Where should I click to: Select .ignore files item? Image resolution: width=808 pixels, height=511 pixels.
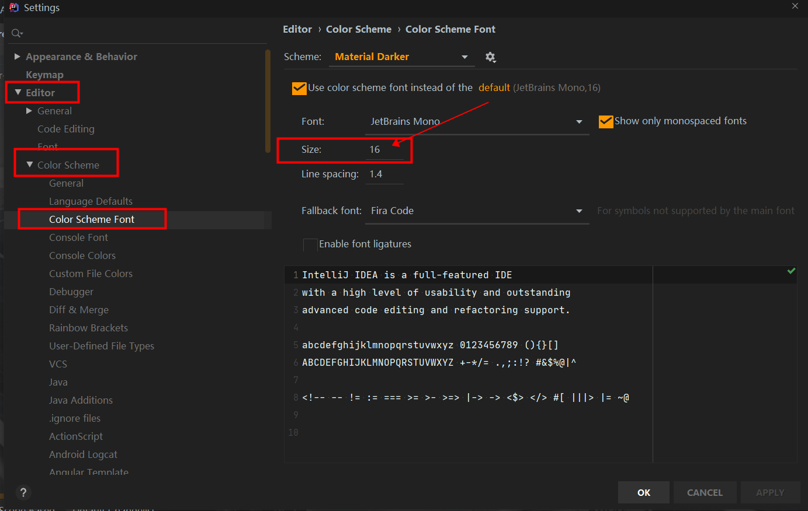click(75, 418)
